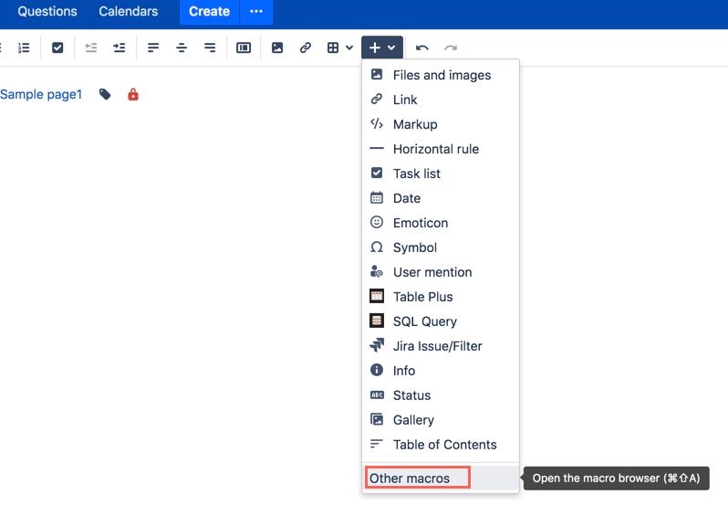The height and width of the screenshot is (505, 728).
Task: Choose Markup in the insert menu
Action: point(440,124)
